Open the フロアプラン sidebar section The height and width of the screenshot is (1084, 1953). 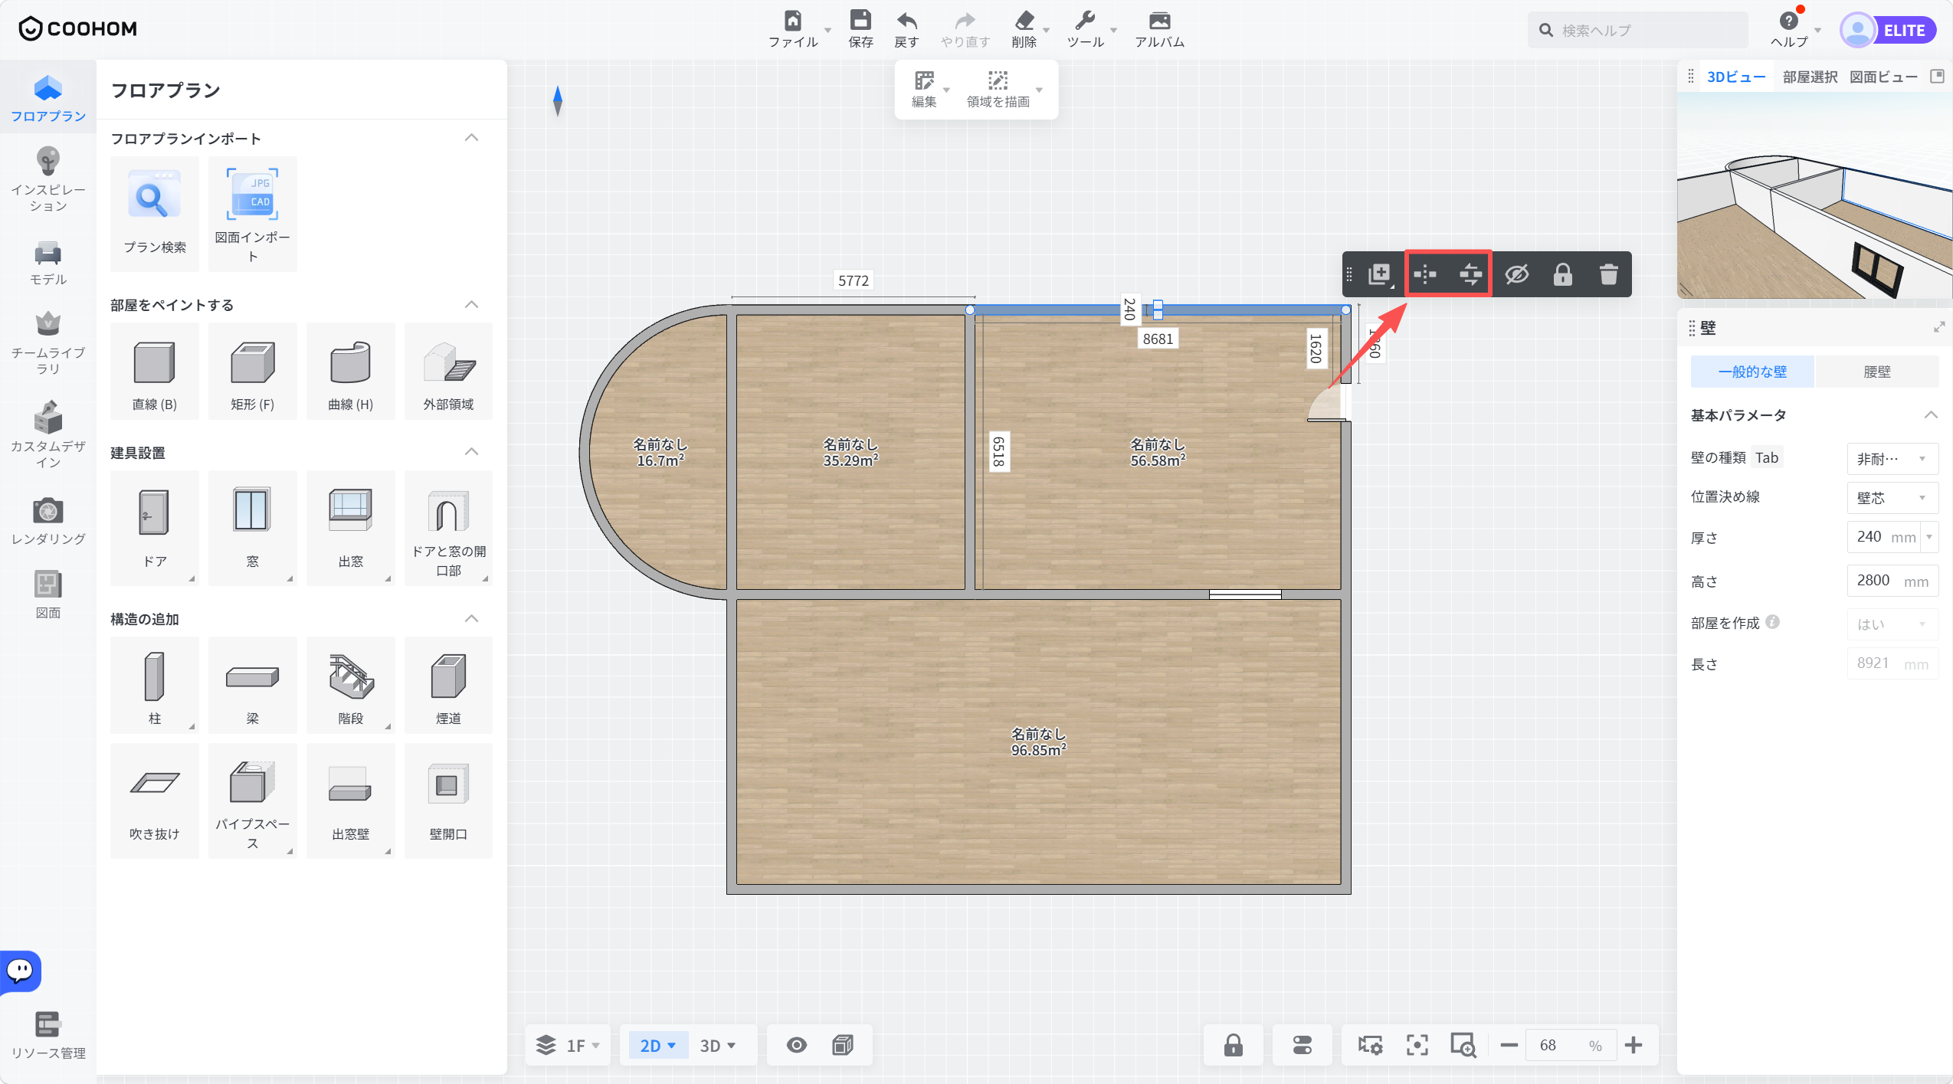pos(48,99)
